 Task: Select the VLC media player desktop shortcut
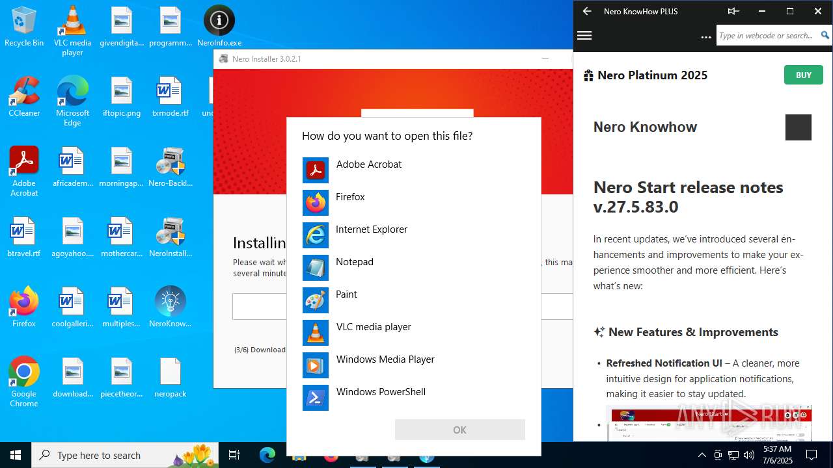tap(72, 31)
